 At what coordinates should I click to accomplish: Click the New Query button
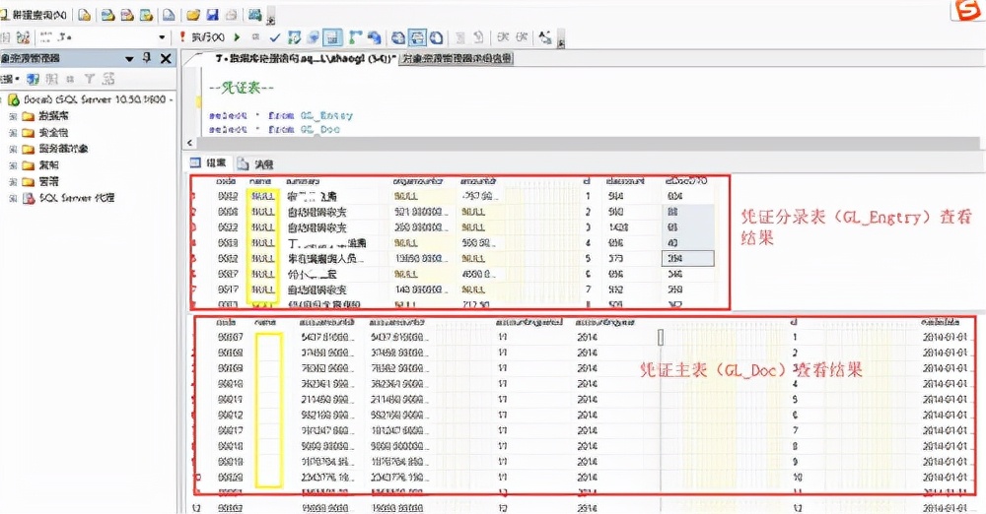click(x=35, y=15)
